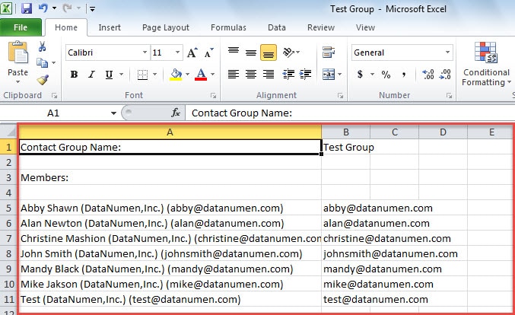
Task: Toggle italic formatting
Action: pyautogui.click(x=91, y=75)
